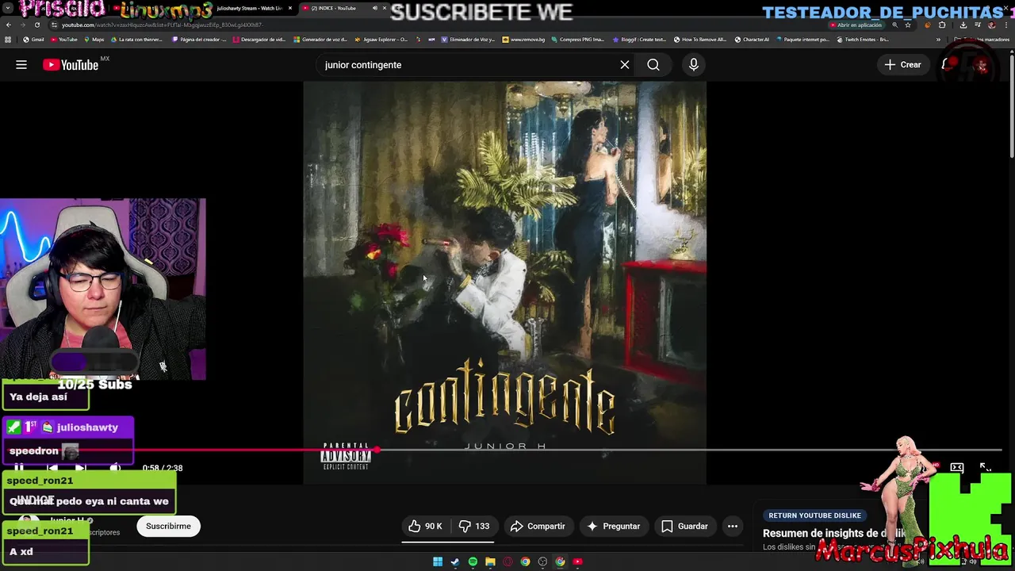Skip to next video in player controls
The width and height of the screenshot is (1015, 571).
coord(80,468)
